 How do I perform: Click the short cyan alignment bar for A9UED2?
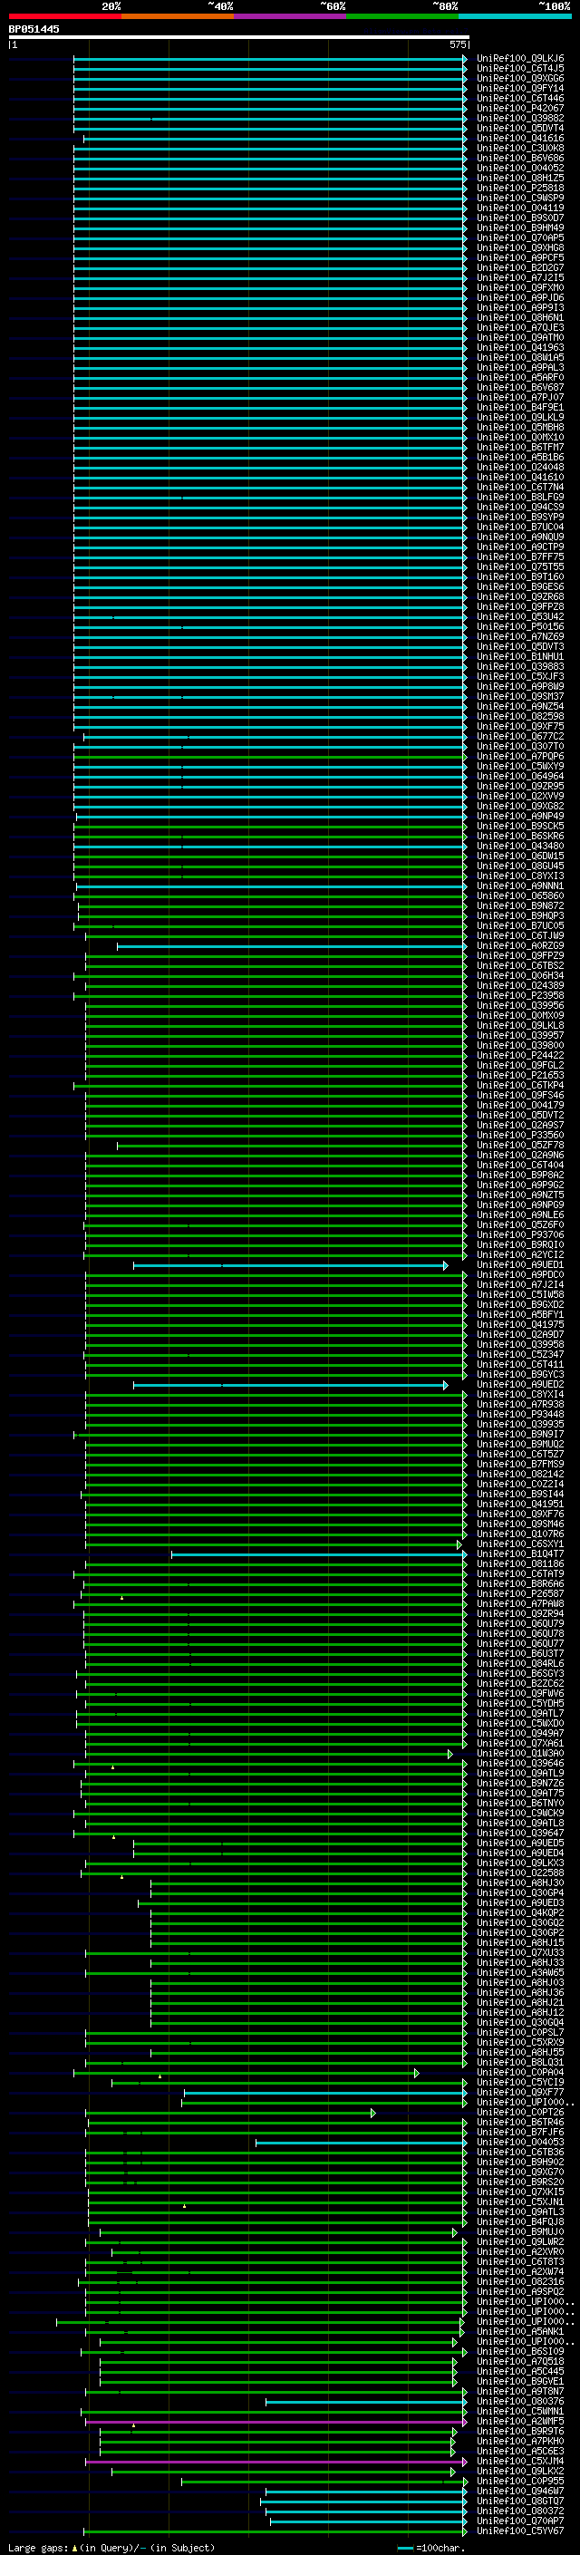pos(289,1385)
